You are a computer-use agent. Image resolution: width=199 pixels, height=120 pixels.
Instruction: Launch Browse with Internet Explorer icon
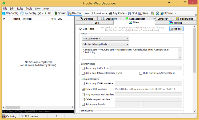click(x=166, y=13)
